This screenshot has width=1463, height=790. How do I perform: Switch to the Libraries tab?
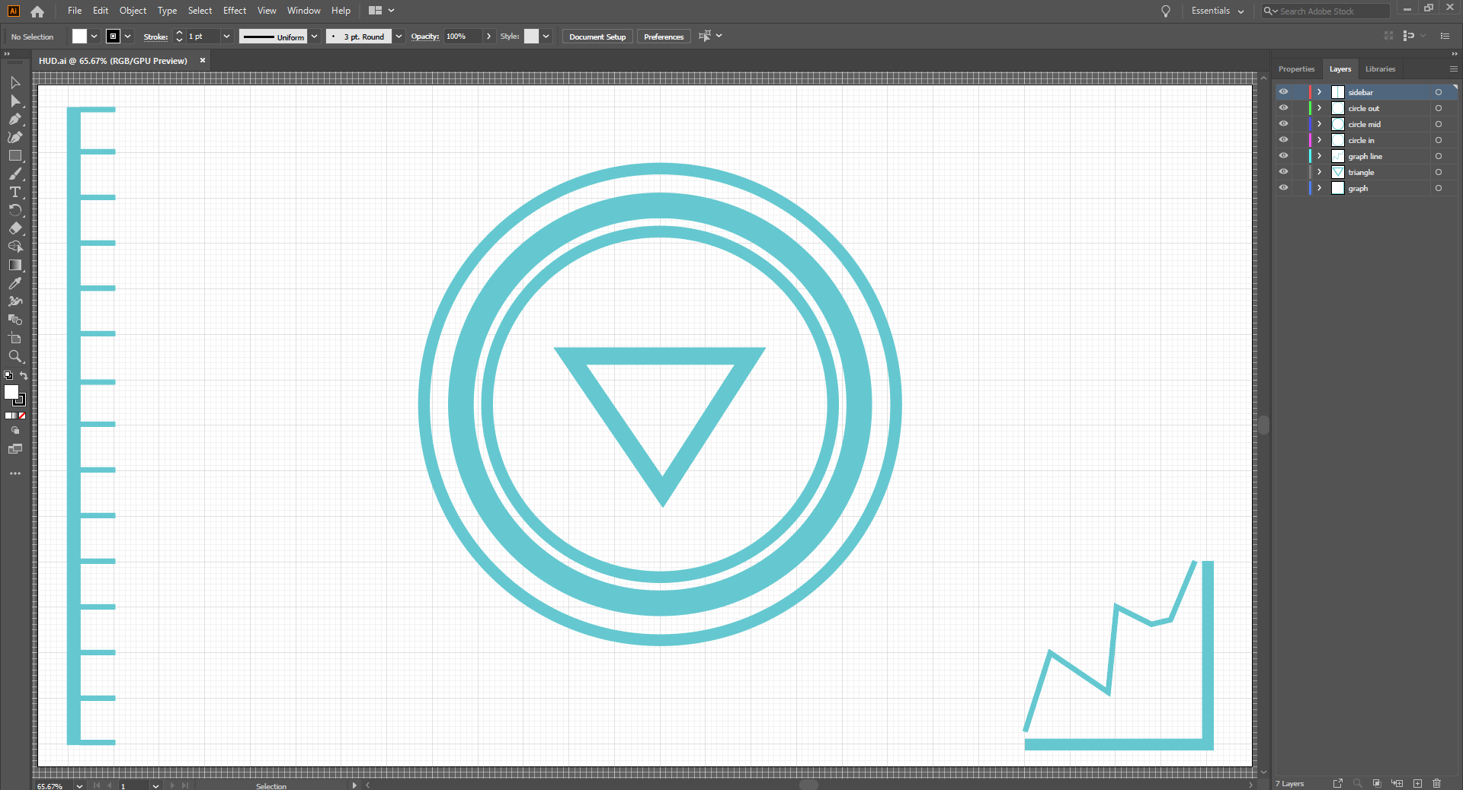coord(1380,69)
